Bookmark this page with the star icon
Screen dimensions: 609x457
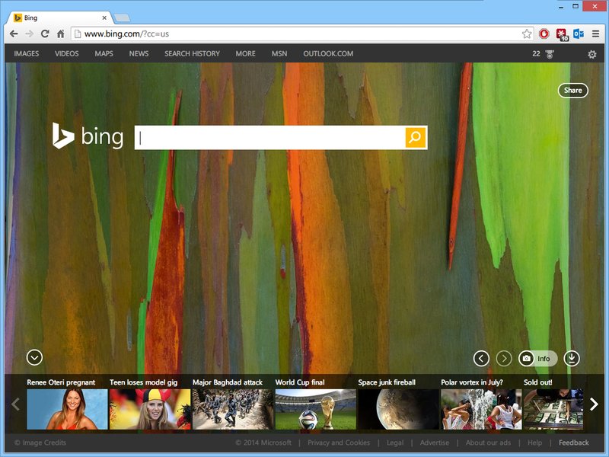pos(527,34)
